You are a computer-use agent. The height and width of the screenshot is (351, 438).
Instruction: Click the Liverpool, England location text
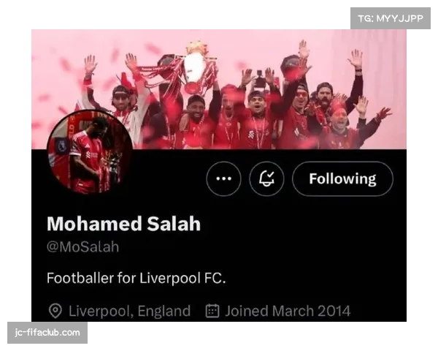coord(130,311)
